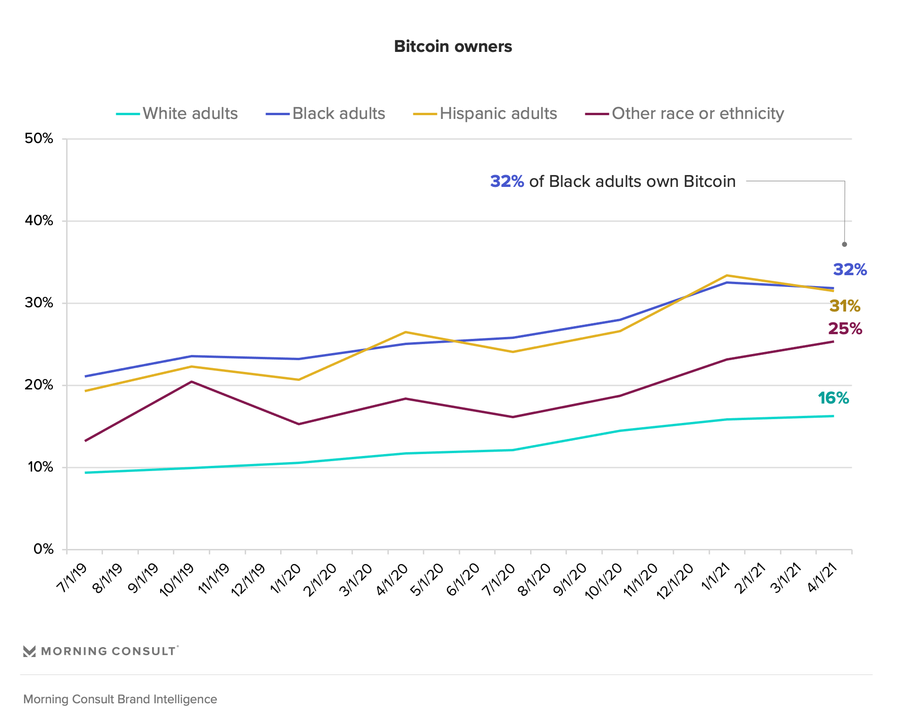Click the annotation dot above 32% label
907x725 pixels.
pos(845,244)
